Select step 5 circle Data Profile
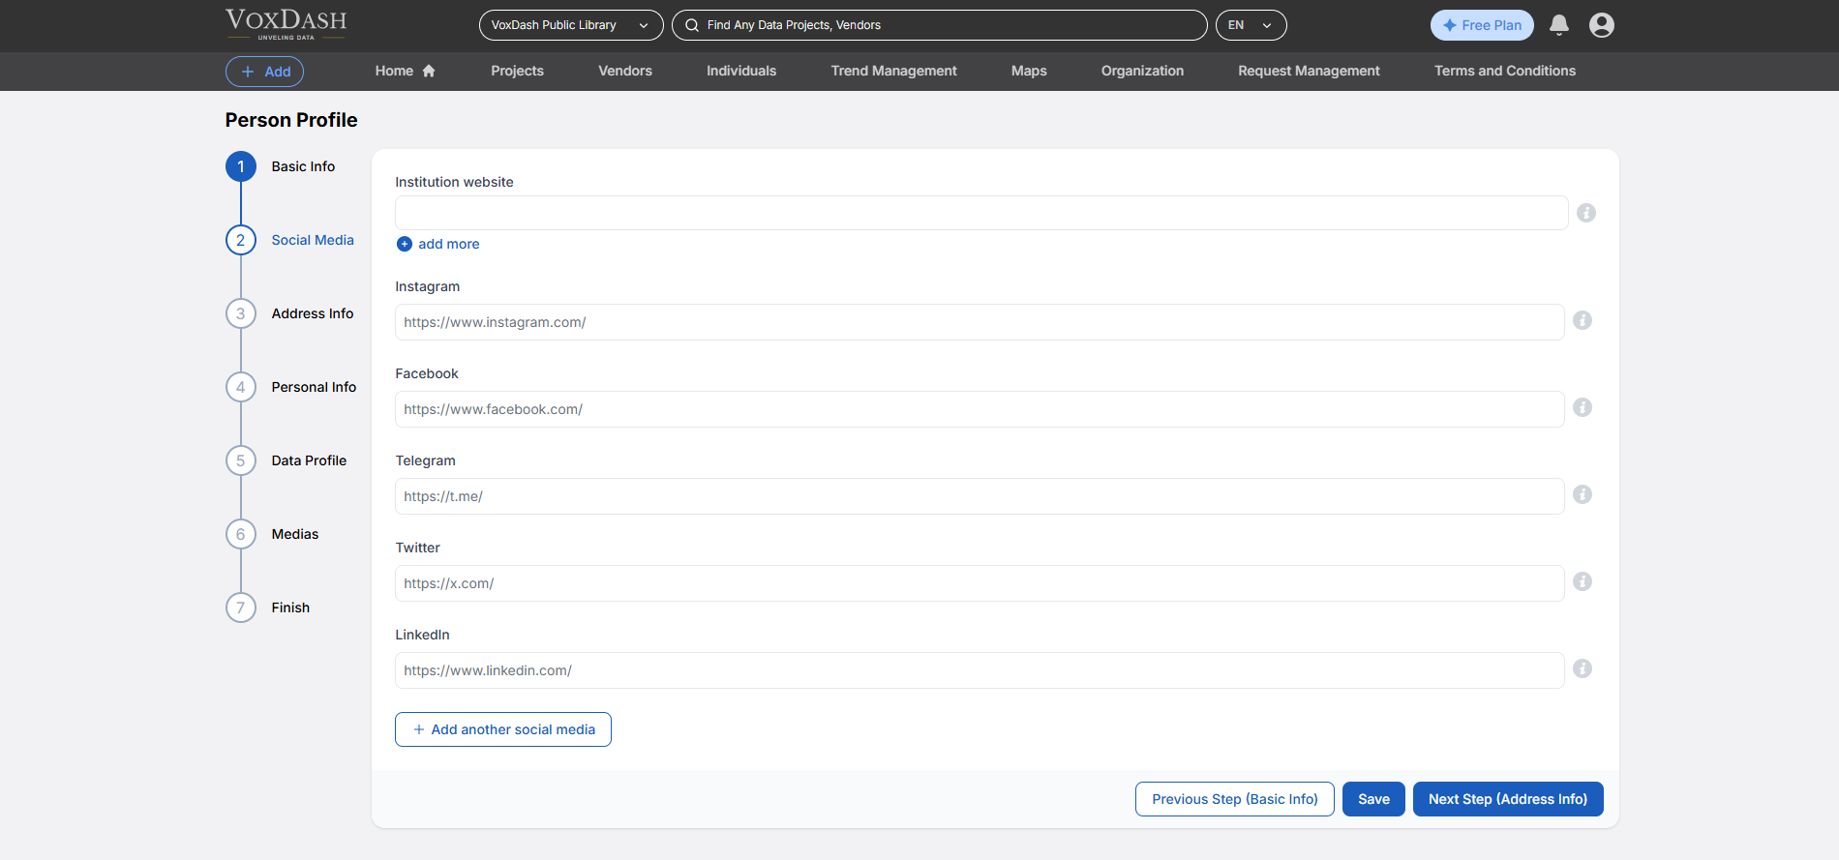The height and width of the screenshot is (860, 1839). click(x=241, y=460)
